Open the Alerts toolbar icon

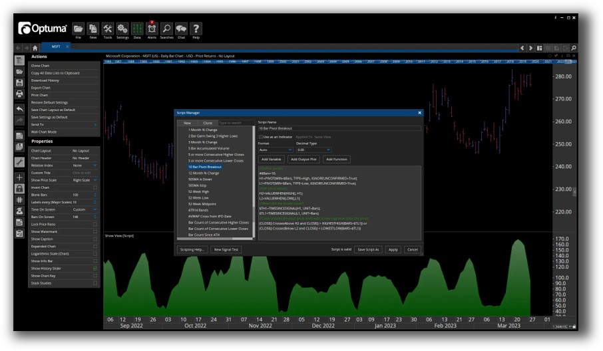click(152, 29)
